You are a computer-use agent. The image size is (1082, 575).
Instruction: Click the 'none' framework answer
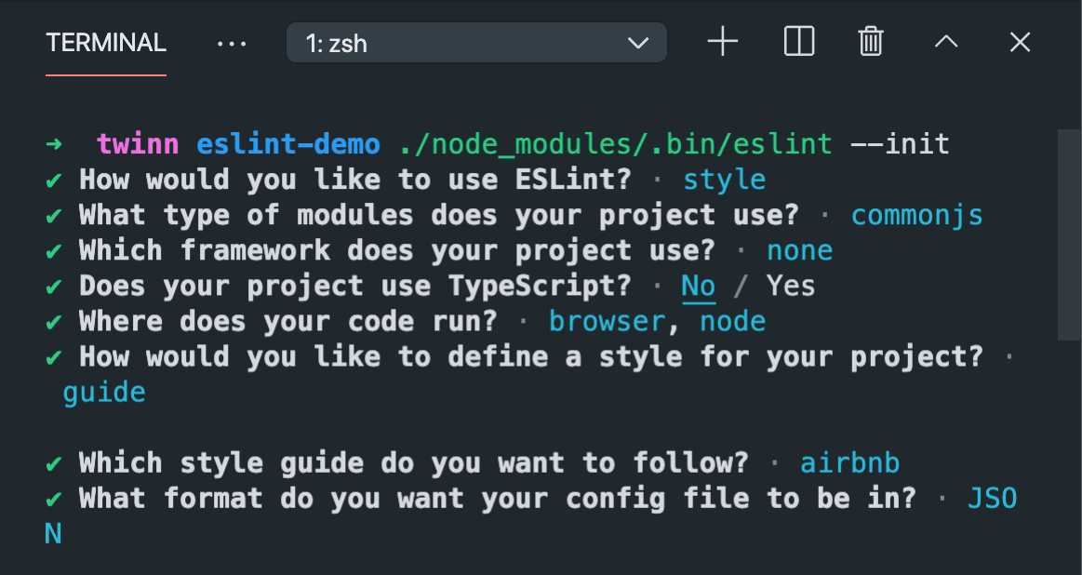click(x=800, y=250)
